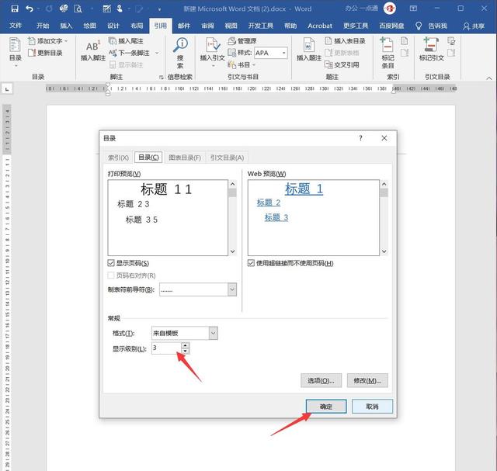Open the print preview icon in quick access

[x=78, y=9]
